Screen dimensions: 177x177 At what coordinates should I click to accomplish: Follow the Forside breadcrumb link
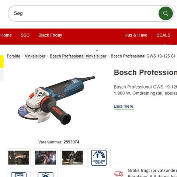[14, 56]
